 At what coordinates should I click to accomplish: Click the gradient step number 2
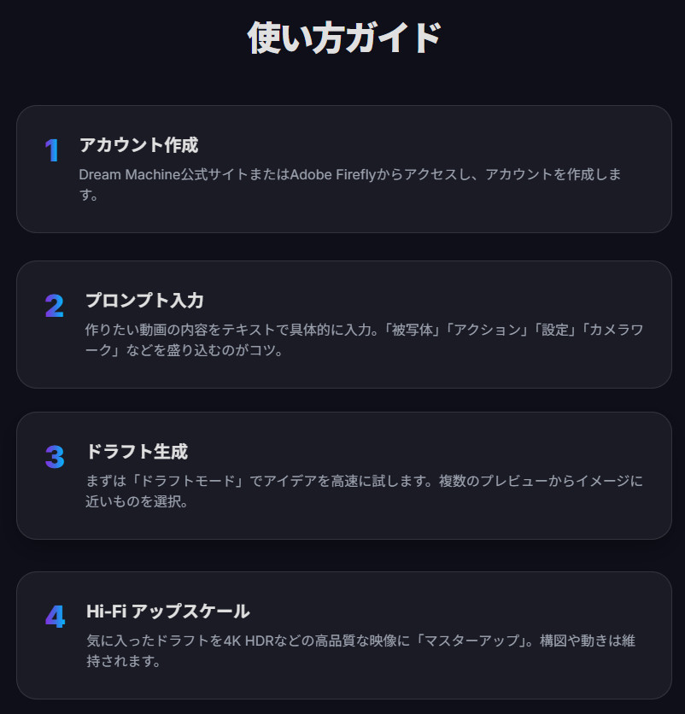click(55, 306)
